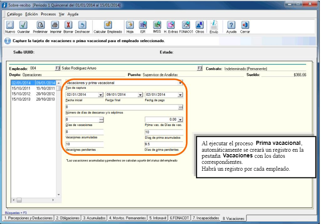The image size is (321, 224).
Task: Open the Hoja toolbar icon
Action: coord(130,25)
